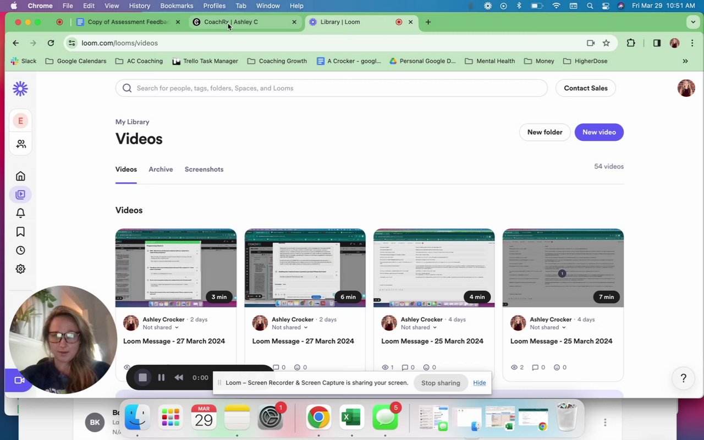The image size is (704, 440).
Task: Open Spotlight search in menu bar
Action: click(x=590, y=6)
